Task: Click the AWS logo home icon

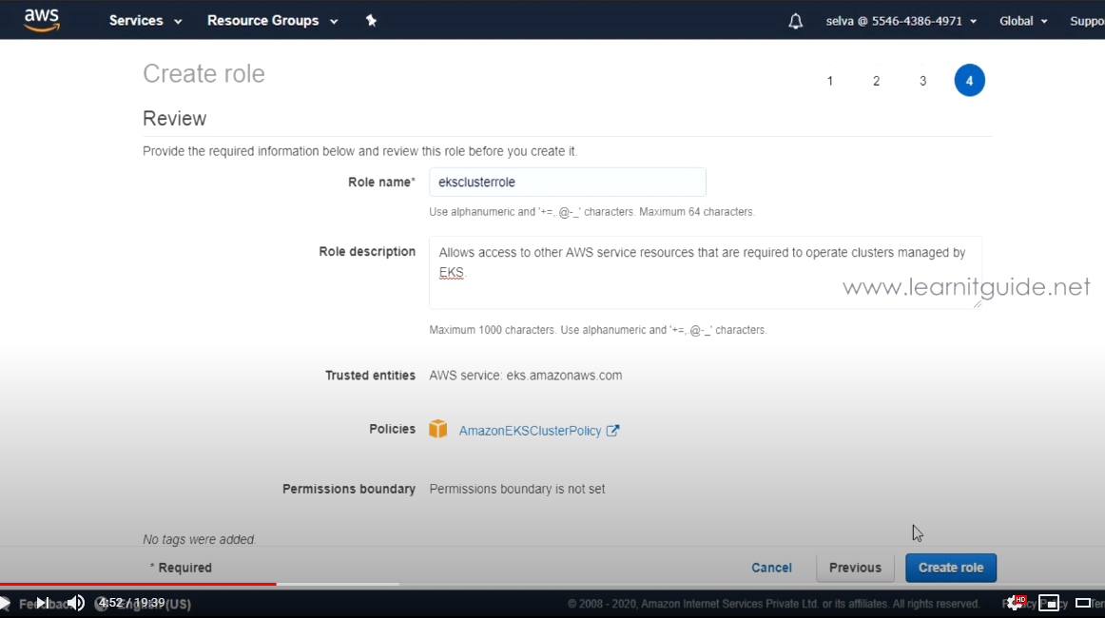Action: pos(42,20)
